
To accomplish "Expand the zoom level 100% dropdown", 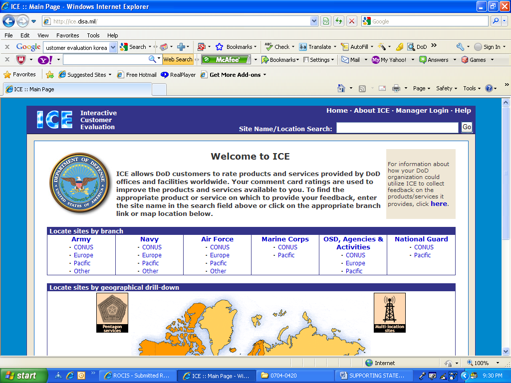I will tap(498, 363).
